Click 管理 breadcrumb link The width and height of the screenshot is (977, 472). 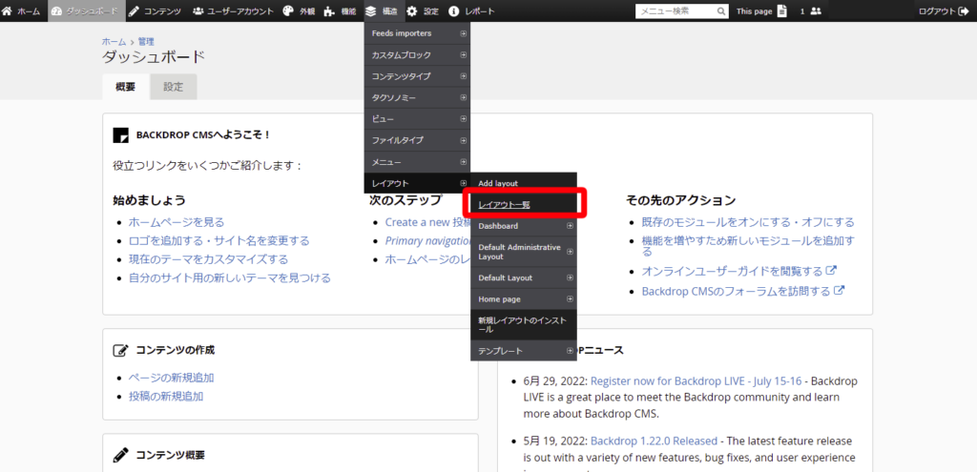(146, 42)
